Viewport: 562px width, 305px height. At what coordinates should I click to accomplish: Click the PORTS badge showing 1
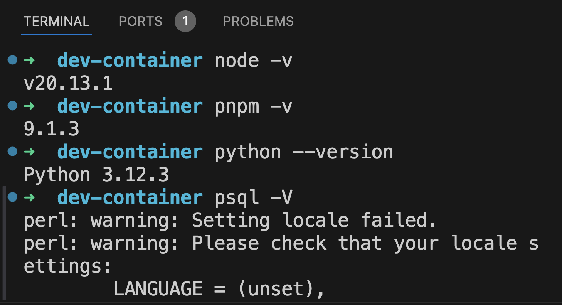click(x=186, y=21)
